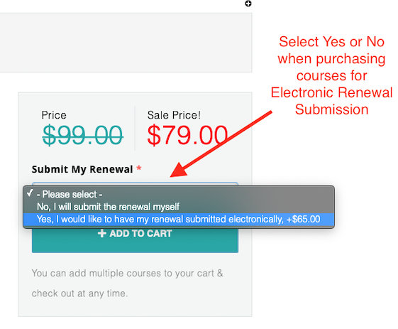Click the vertical divider between the prices
This screenshot has height=329, width=398.
click(x=135, y=129)
